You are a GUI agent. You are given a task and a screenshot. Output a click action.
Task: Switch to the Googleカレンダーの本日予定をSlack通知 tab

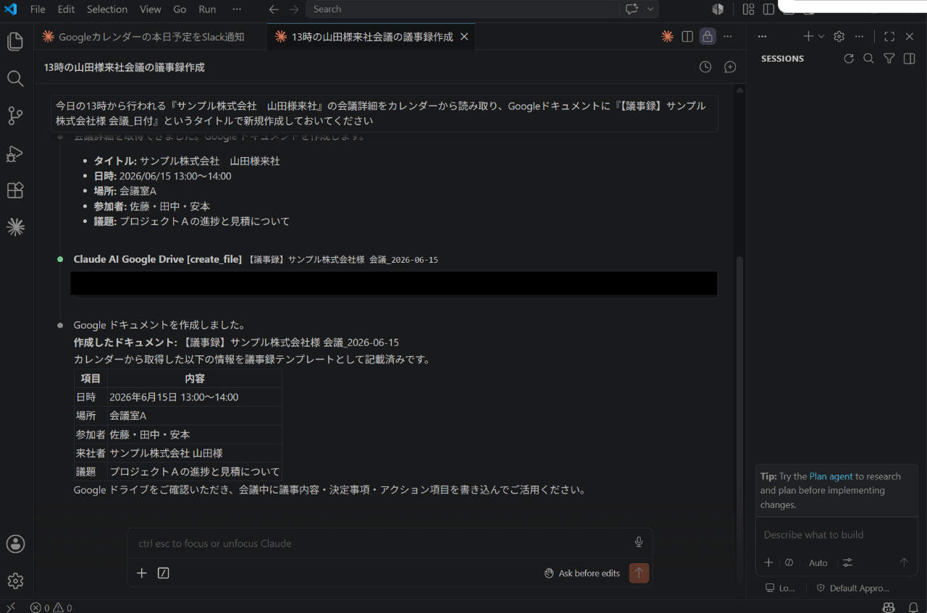[x=151, y=37]
